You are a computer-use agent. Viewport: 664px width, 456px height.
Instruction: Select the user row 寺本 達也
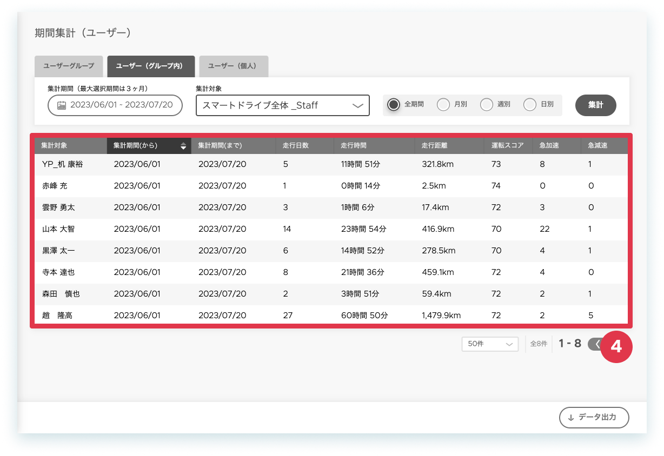331,272
